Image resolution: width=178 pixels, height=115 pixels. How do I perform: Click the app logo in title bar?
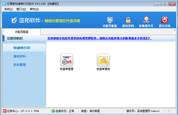[x=4, y=4]
